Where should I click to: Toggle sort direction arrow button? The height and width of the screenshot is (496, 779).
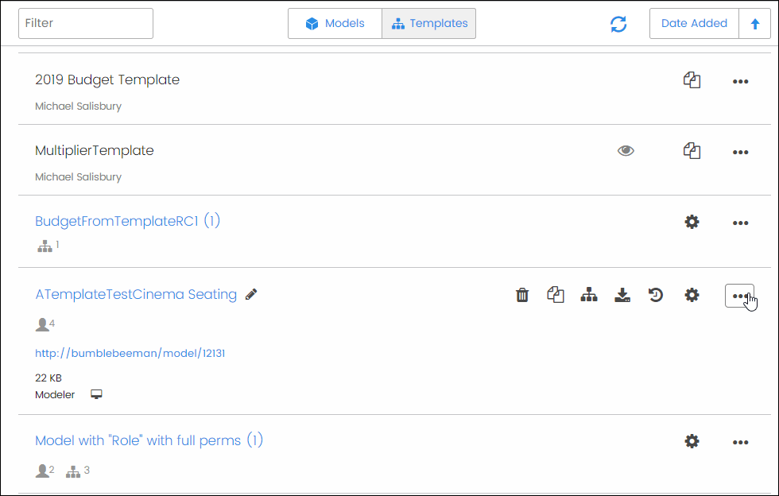point(754,24)
